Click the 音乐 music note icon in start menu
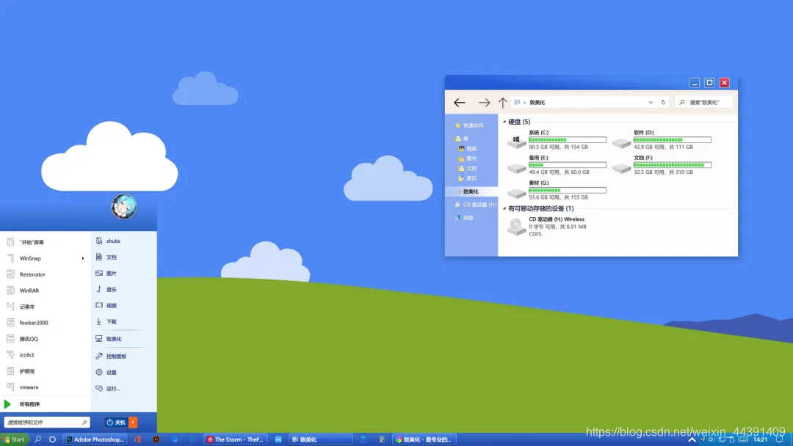This screenshot has height=446, width=793. (99, 290)
